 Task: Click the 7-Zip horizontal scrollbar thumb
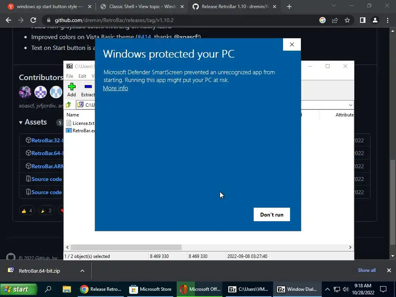click(x=126, y=247)
